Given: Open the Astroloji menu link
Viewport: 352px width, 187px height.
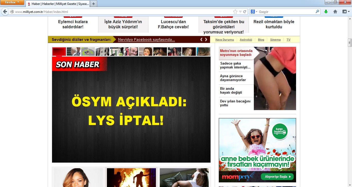Looking at the screenshot, I should 246,40.
